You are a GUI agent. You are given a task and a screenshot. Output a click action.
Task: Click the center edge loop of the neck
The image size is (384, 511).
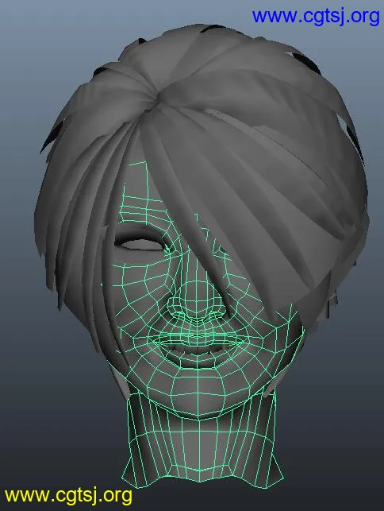pyautogui.click(x=199, y=450)
